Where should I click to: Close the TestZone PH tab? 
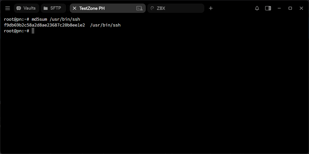75,8
